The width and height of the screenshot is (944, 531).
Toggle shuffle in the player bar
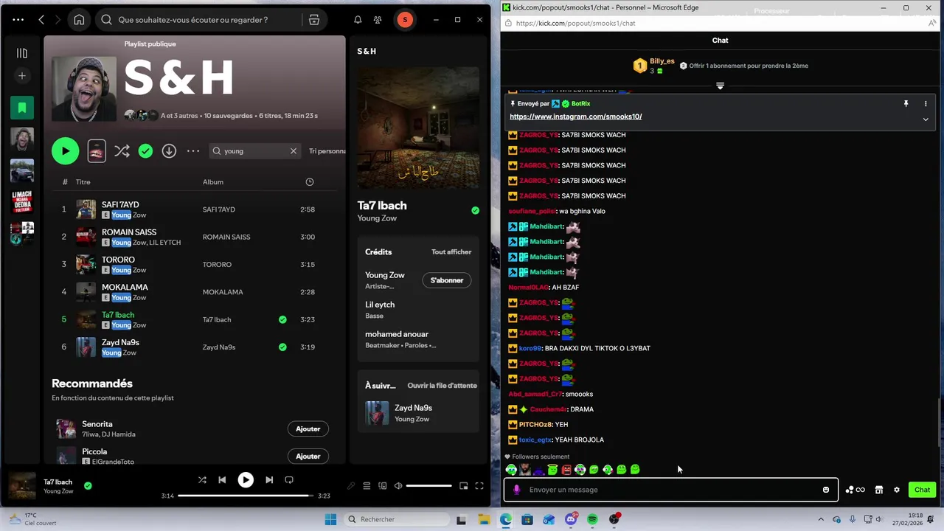[x=202, y=480]
